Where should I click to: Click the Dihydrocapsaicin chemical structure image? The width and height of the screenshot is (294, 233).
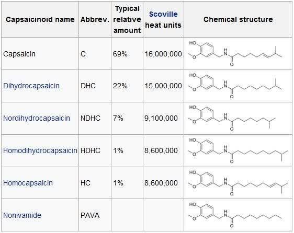pyautogui.click(x=235, y=86)
